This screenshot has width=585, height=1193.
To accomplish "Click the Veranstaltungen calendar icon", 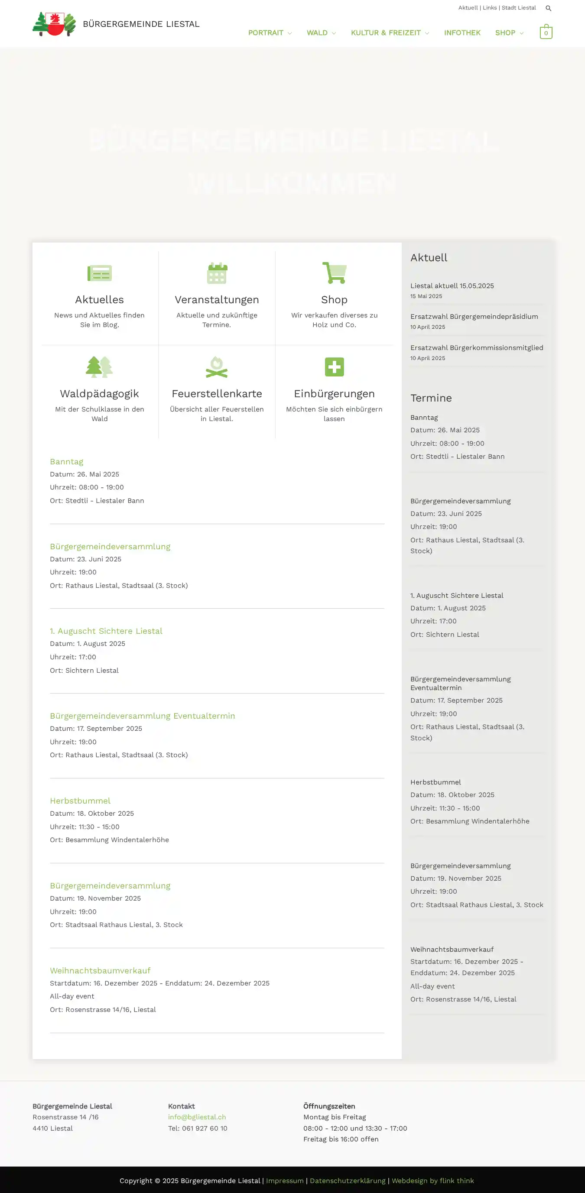I will [x=217, y=273].
